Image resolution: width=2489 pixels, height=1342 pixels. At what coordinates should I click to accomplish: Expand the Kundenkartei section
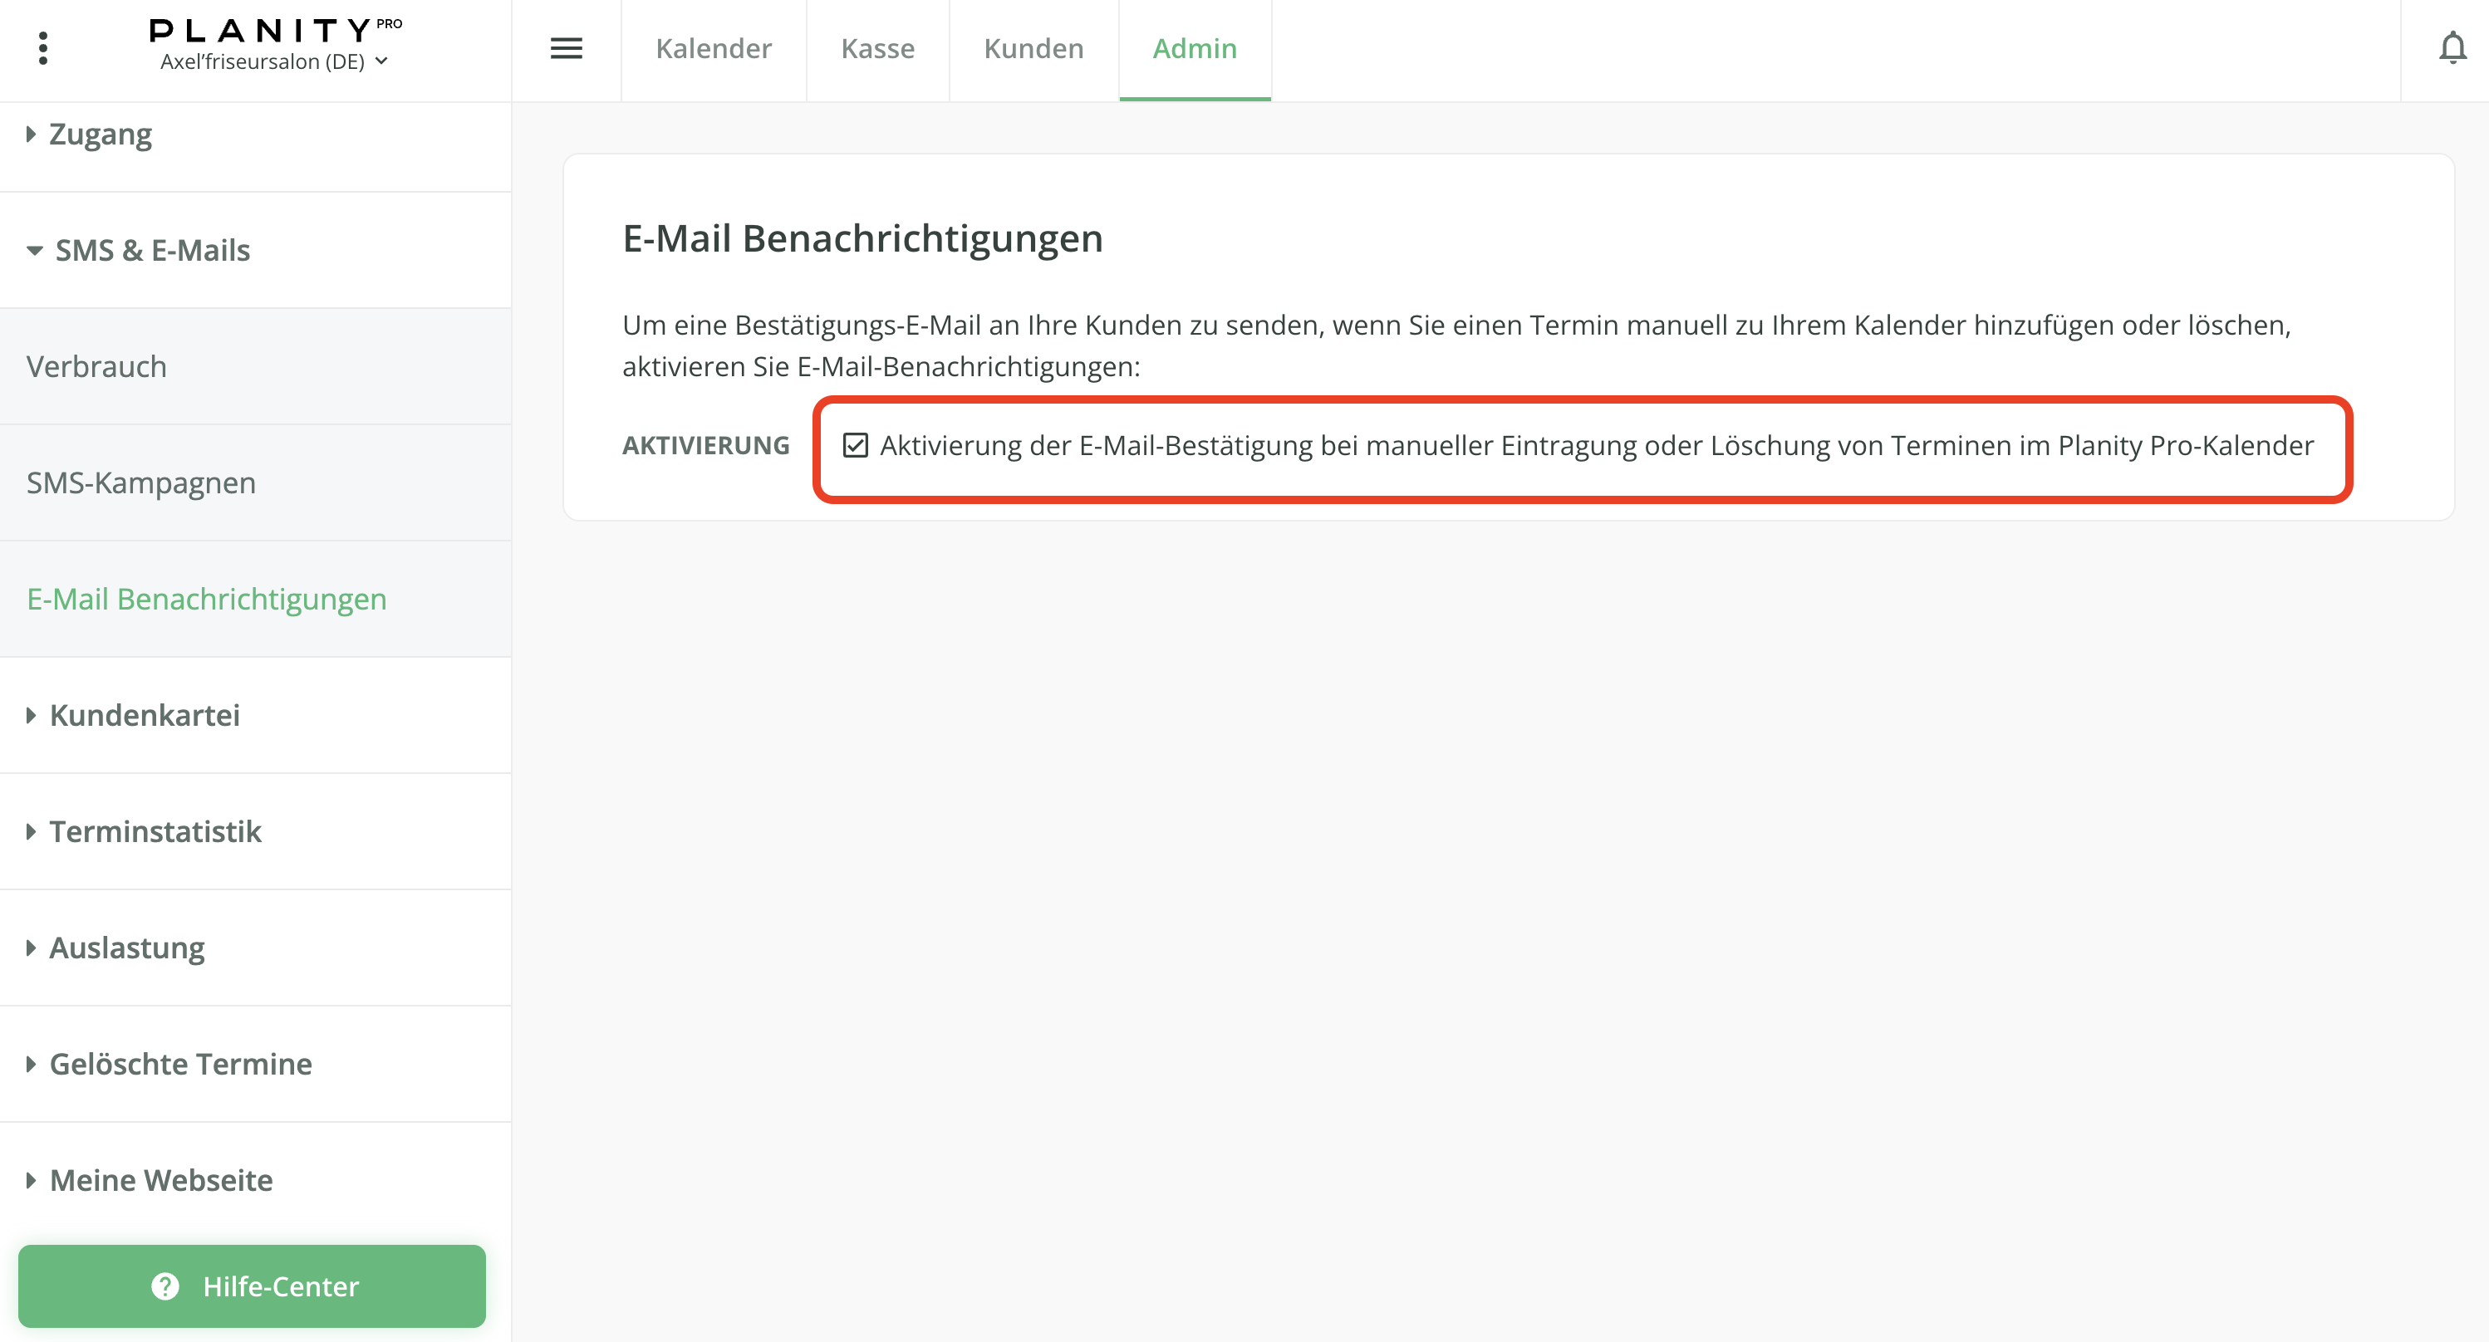144,715
